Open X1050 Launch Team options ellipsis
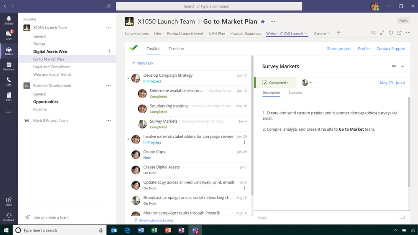 pyautogui.click(x=108, y=28)
